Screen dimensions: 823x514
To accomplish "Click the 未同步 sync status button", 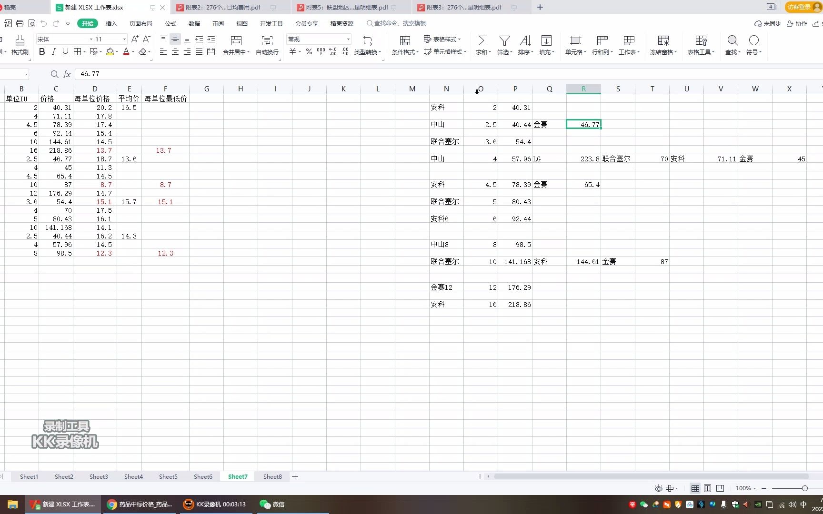I will [x=768, y=23].
